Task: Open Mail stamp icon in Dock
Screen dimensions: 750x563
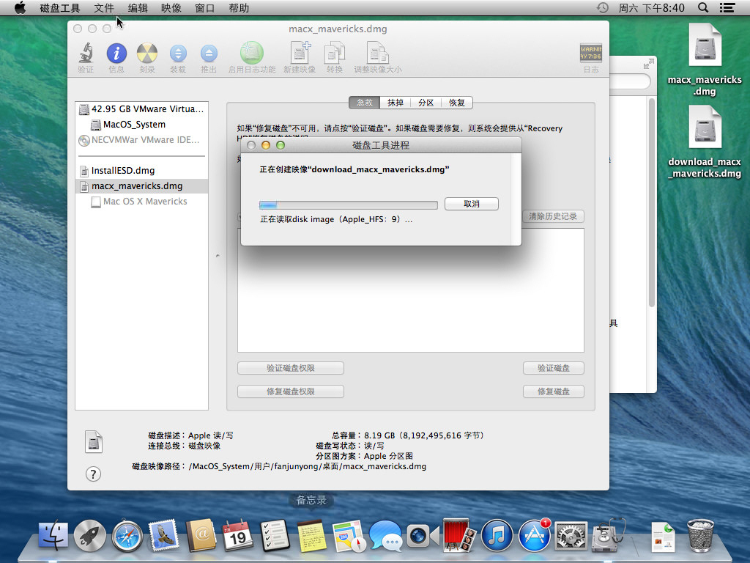Action: point(164,535)
